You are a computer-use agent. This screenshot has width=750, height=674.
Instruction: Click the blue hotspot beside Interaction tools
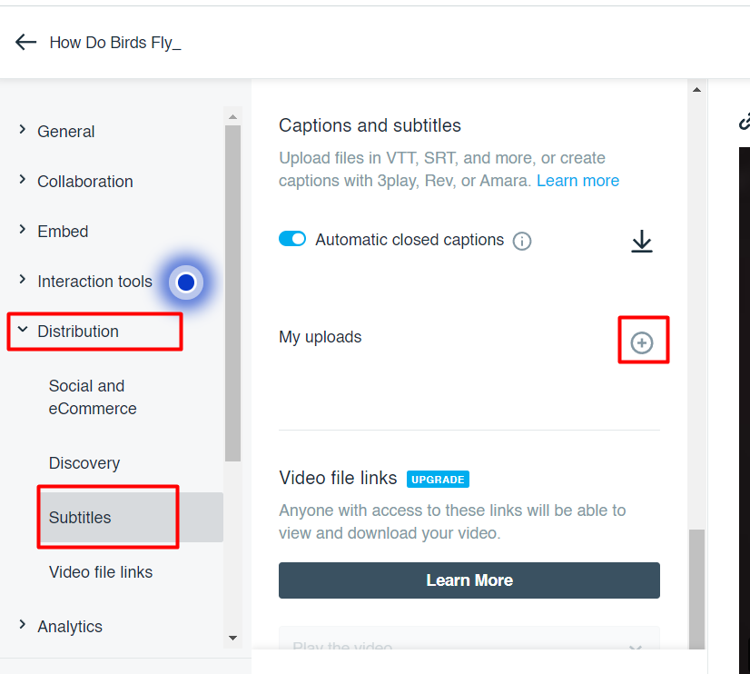coord(186,282)
